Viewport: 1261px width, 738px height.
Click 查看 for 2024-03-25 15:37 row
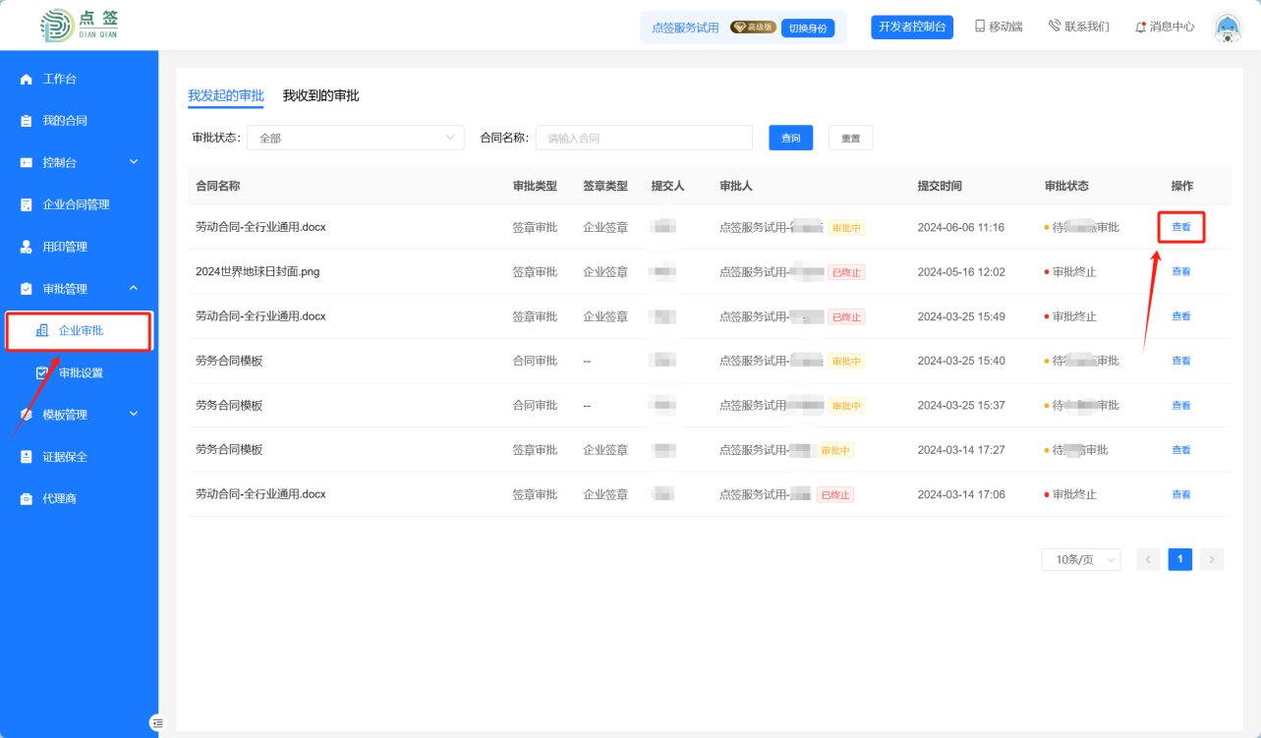point(1181,405)
